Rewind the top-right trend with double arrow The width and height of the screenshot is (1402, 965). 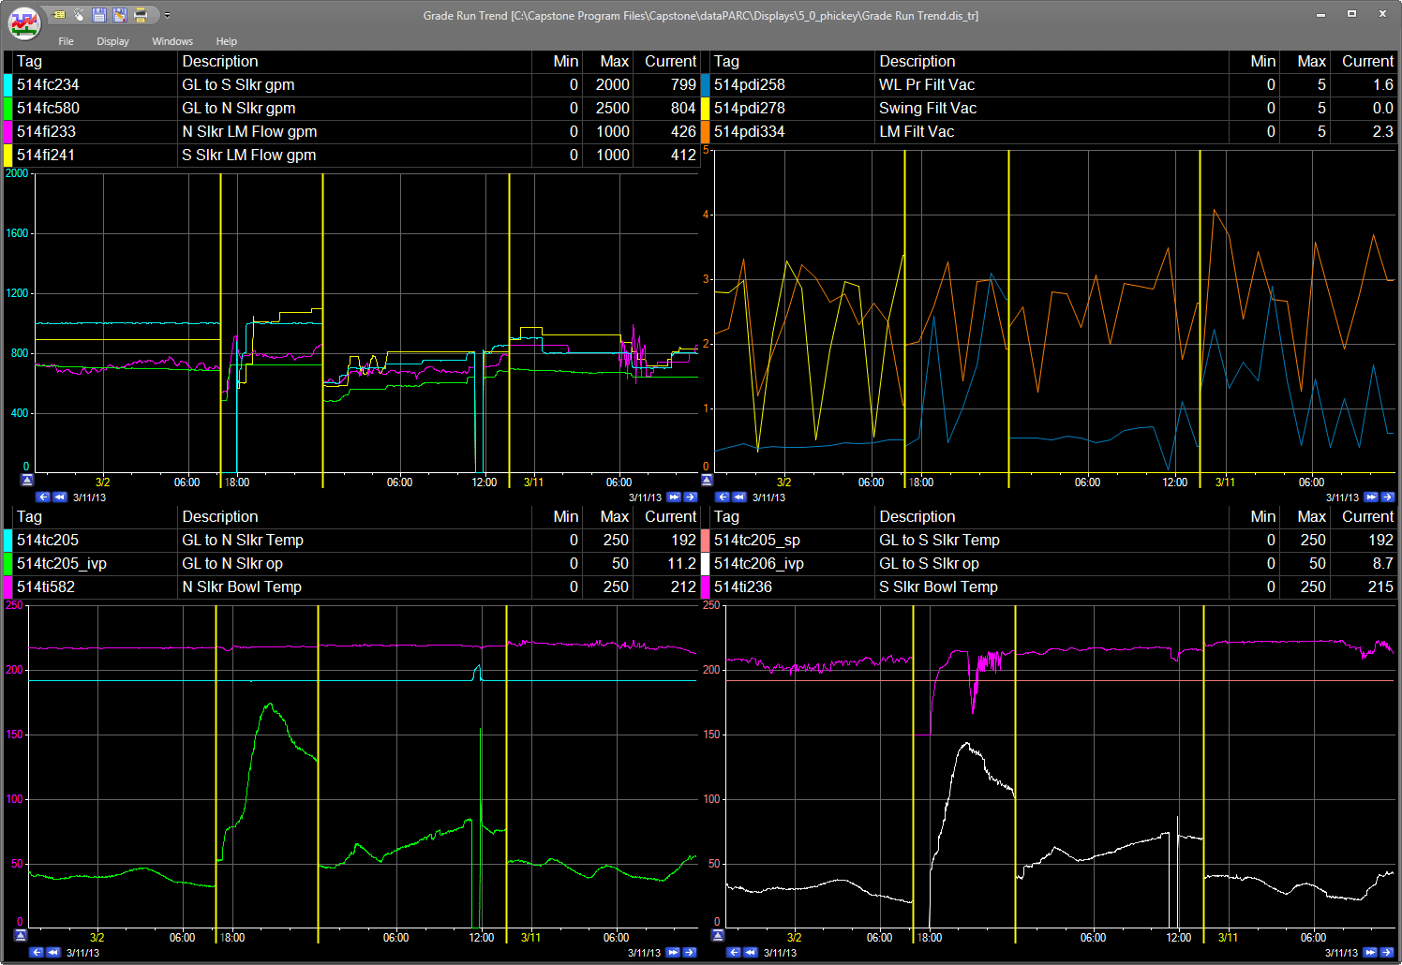tap(739, 497)
